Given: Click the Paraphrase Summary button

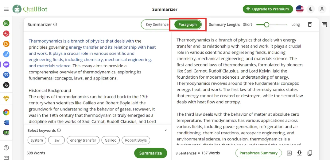Looking at the screenshot, I should (x=258, y=153).
